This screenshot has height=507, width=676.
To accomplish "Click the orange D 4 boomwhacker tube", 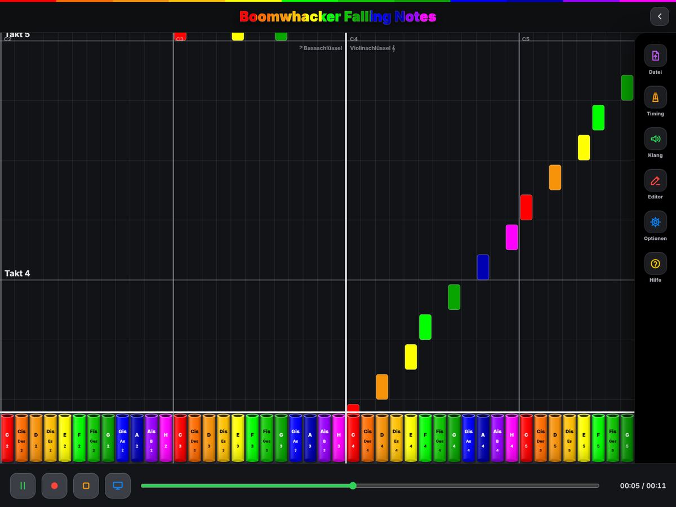I will click(382, 438).
